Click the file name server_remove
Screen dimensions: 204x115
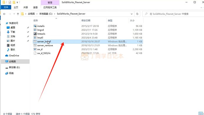click(45, 45)
